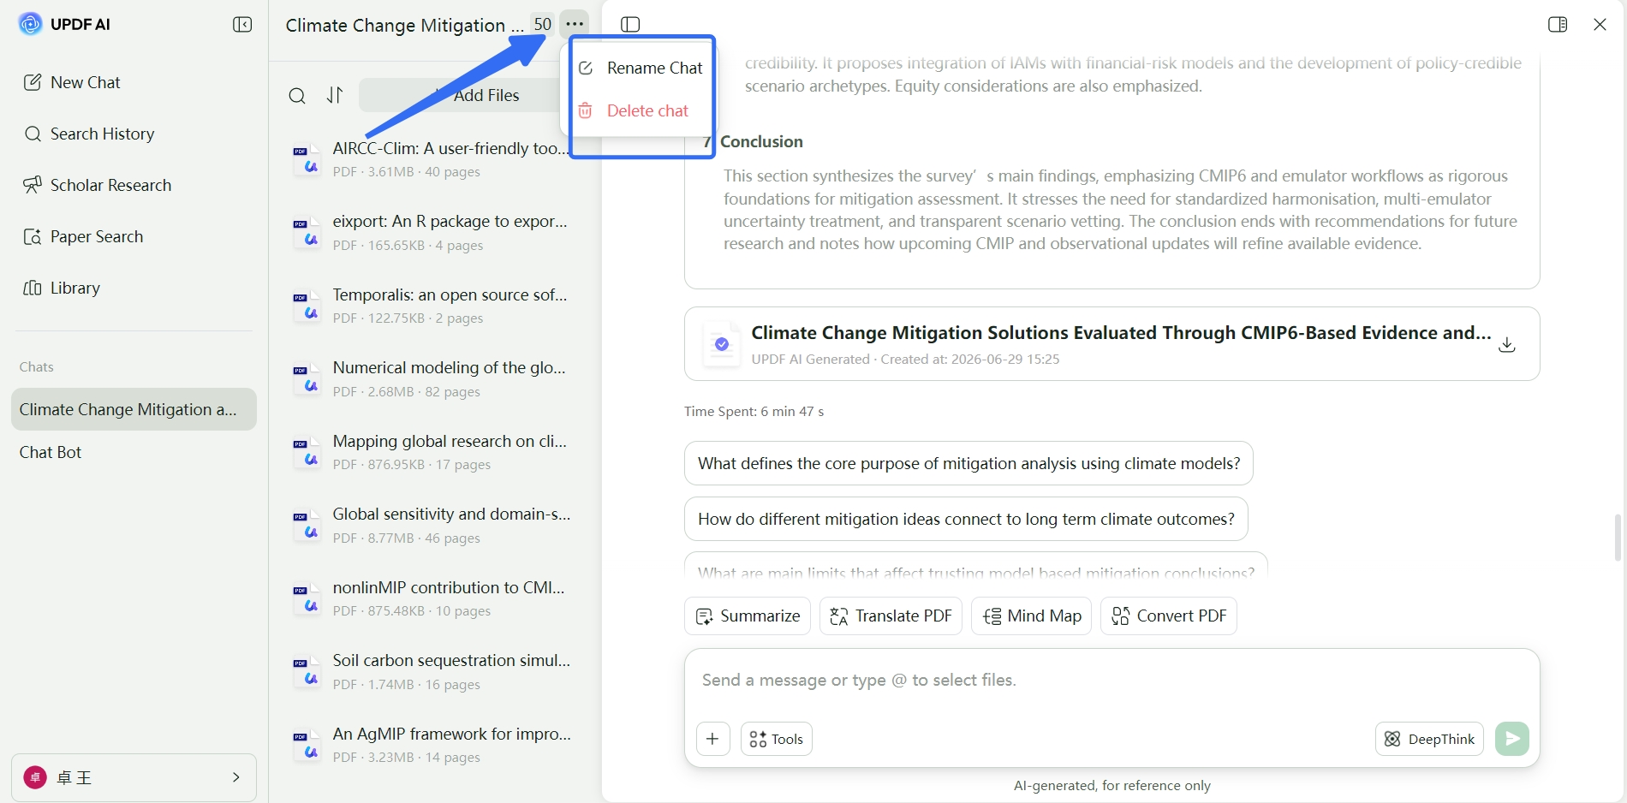Click the Translate PDF button
This screenshot has height=803, width=1627.
[x=891, y=616]
